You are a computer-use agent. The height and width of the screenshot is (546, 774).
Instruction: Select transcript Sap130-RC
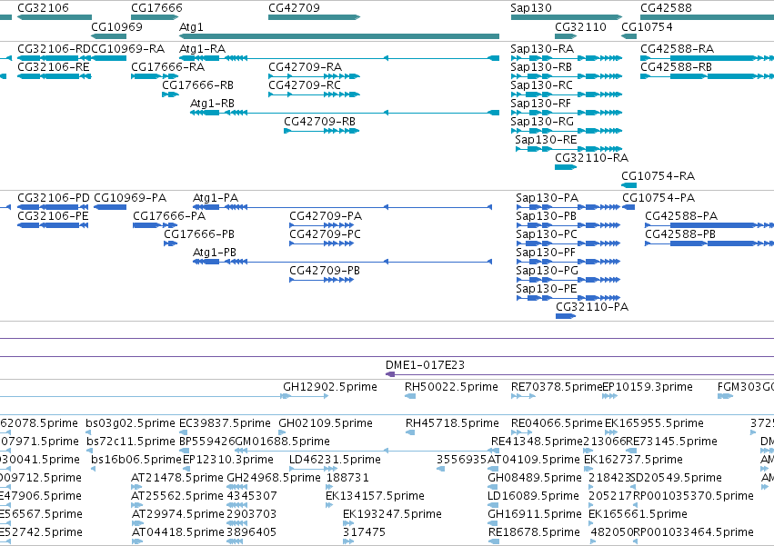(x=567, y=94)
